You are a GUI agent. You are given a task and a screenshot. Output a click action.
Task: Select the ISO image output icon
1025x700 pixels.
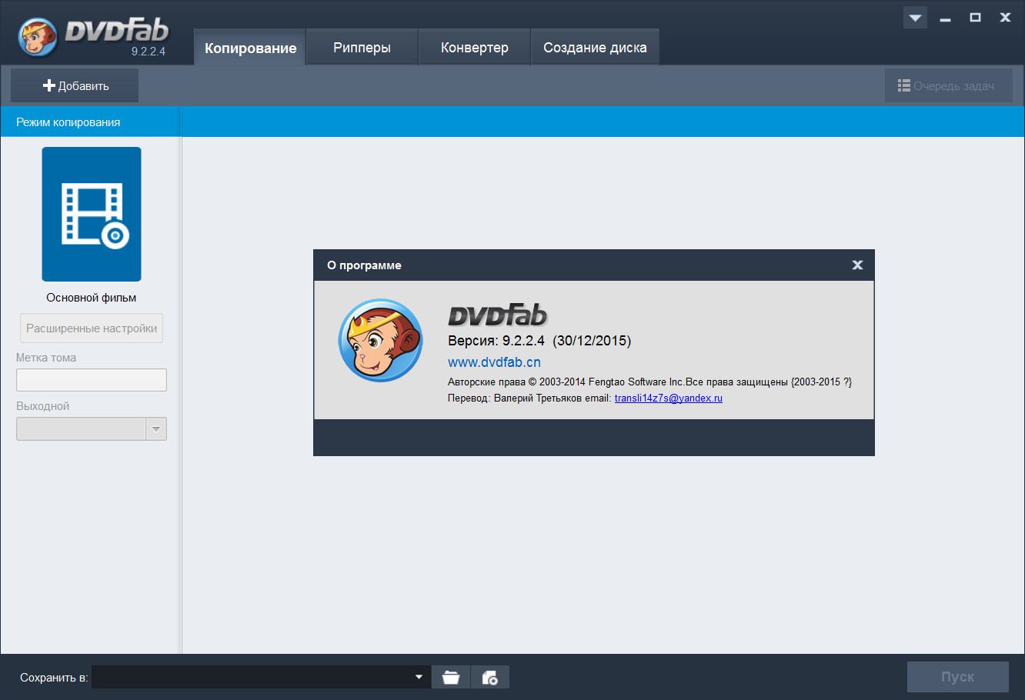click(x=490, y=677)
